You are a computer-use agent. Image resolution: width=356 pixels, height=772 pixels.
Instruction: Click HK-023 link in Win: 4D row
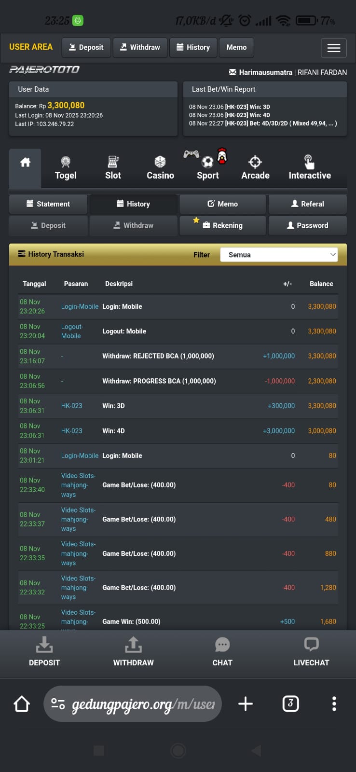[x=71, y=431]
